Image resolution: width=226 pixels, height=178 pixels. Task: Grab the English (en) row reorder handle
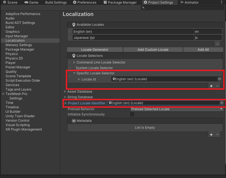pos(70,31)
